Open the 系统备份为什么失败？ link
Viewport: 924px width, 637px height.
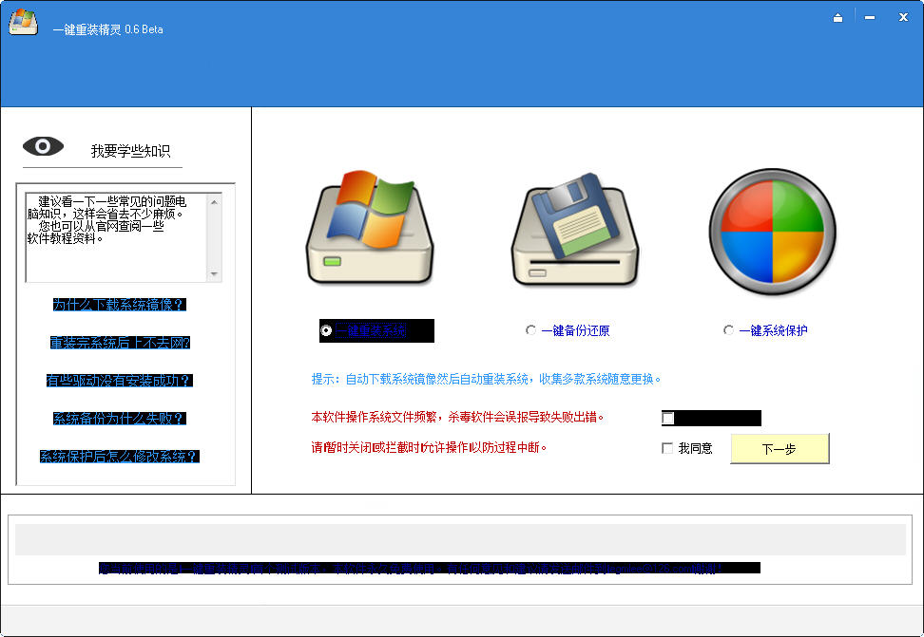(119, 419)
